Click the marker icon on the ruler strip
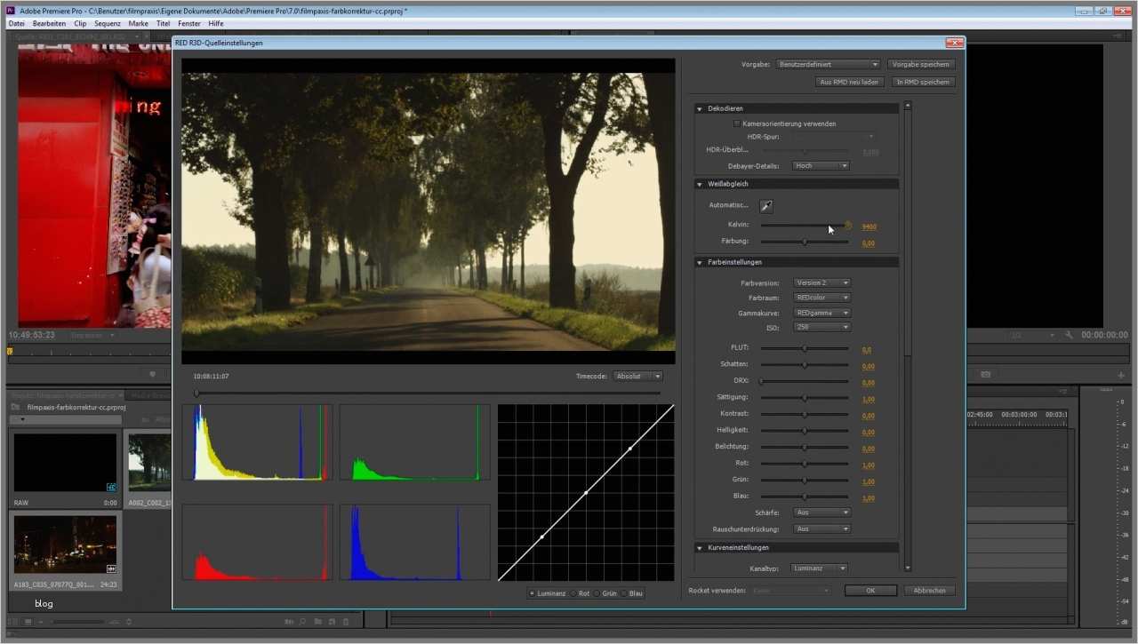The height and width of the screenshot is (644, 1138). coord(8,352)
